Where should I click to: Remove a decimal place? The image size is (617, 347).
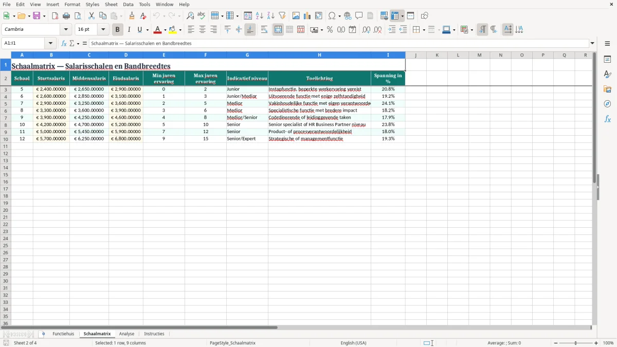pyautogui.click(x=378, y=30)
